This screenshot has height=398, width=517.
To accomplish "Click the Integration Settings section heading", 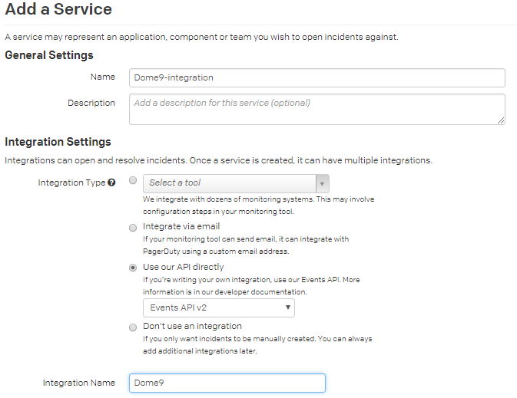I will (58, 142).
